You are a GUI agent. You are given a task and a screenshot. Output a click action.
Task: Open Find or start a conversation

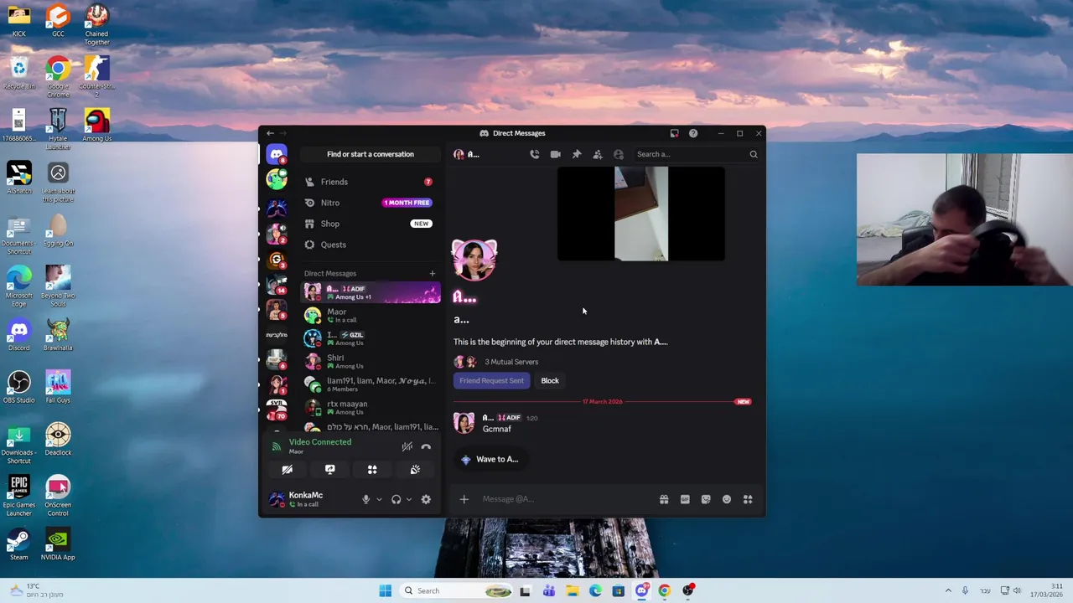[x=371, y=154]
